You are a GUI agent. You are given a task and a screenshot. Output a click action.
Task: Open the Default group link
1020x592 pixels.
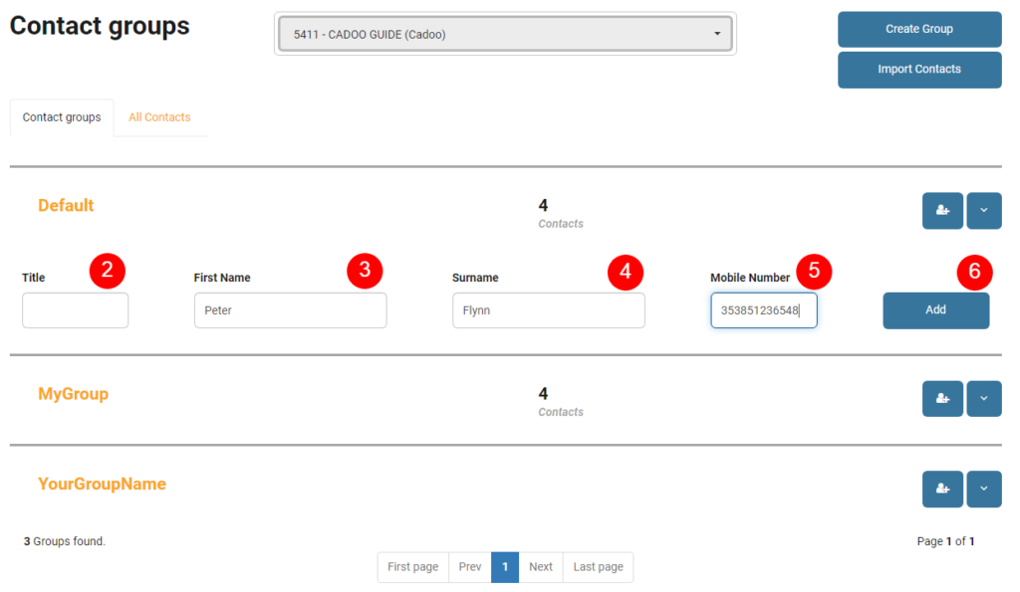66,205
